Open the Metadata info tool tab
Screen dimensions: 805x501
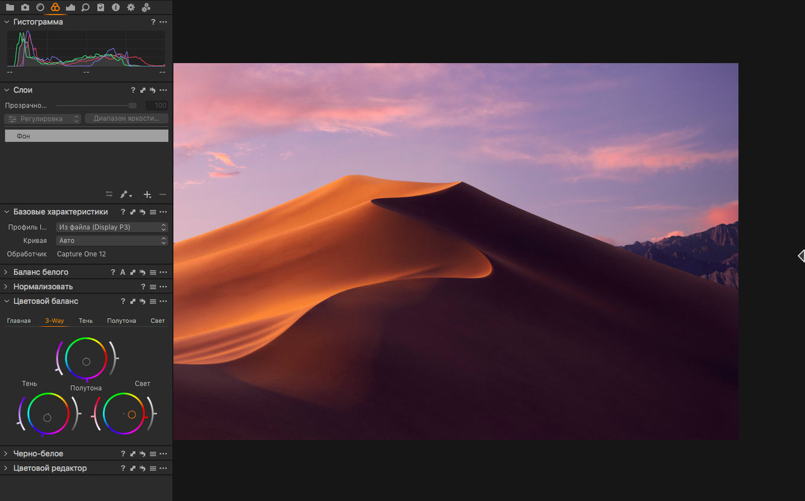(x=116, y=7)
